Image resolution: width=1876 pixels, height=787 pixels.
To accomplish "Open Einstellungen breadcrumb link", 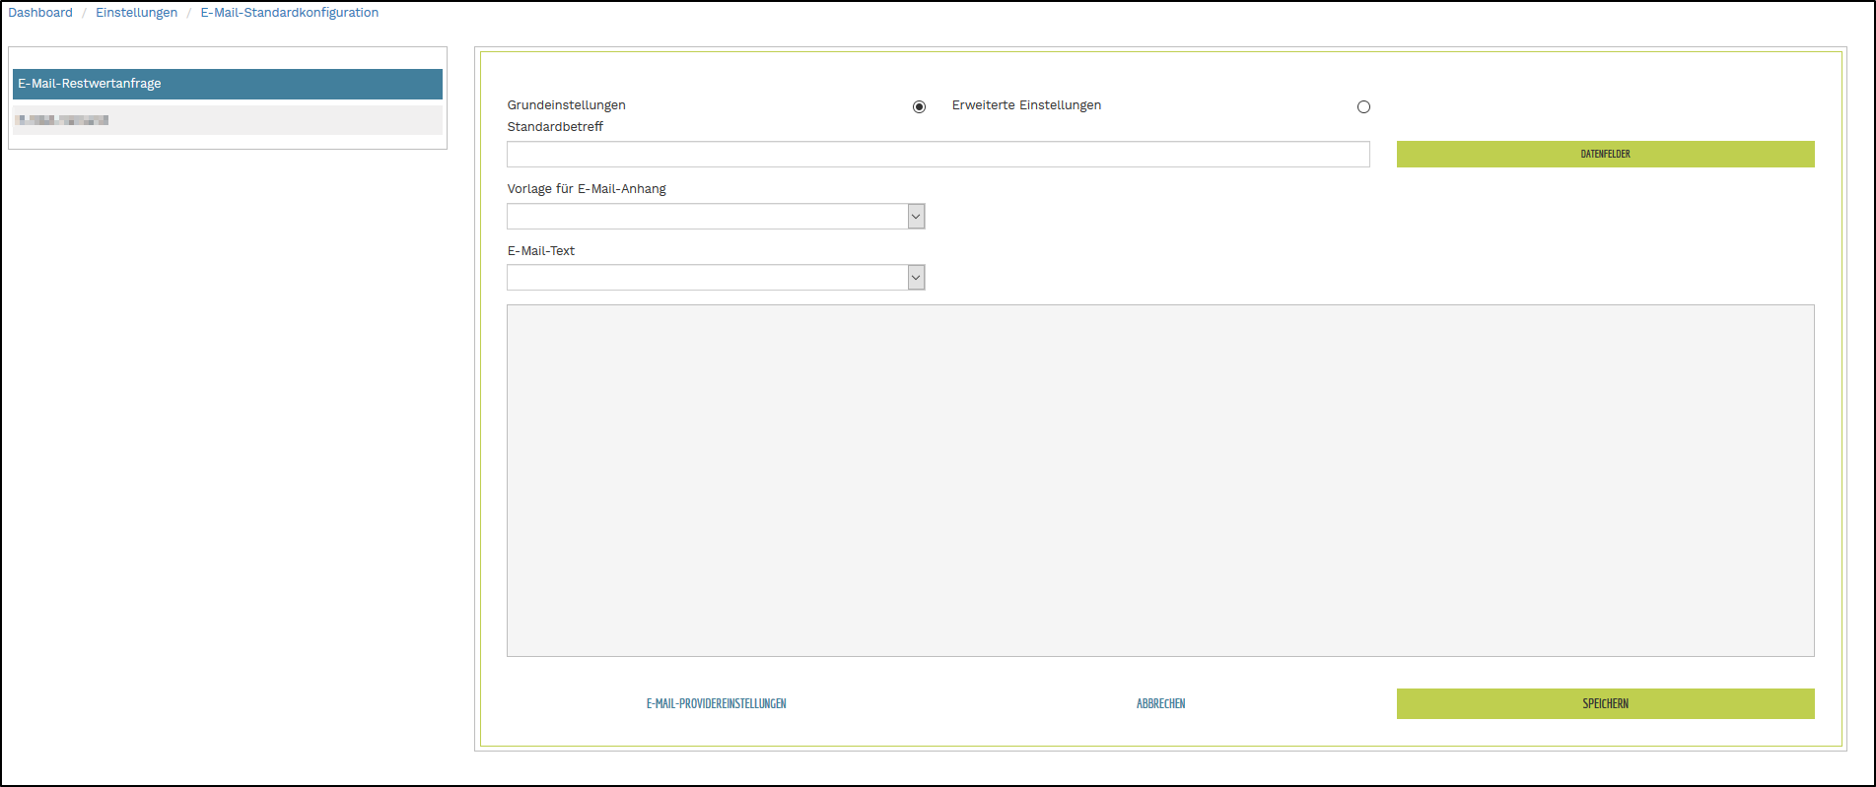I will (x=136, y=13).
